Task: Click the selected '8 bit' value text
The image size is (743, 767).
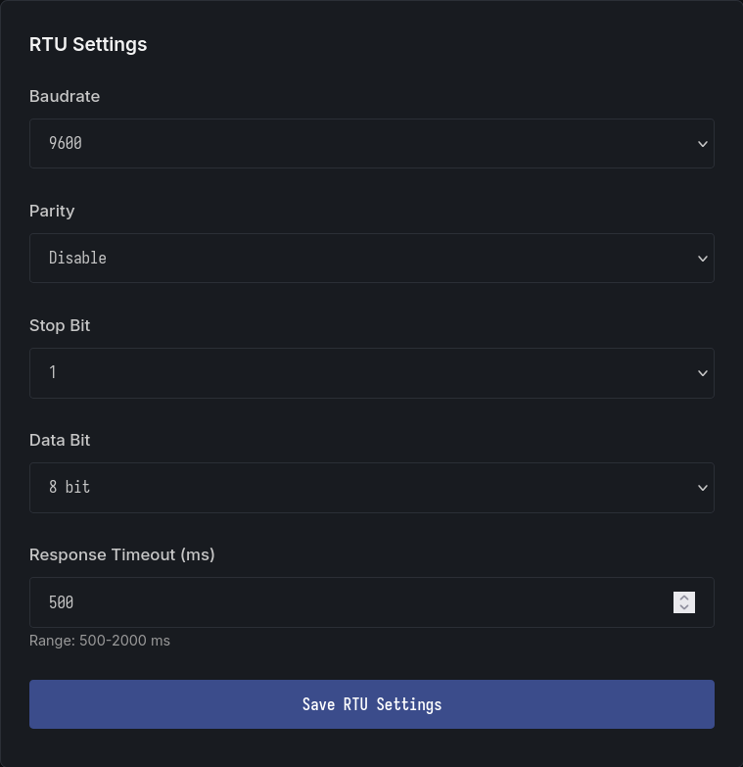Action: tap(70, 487)
